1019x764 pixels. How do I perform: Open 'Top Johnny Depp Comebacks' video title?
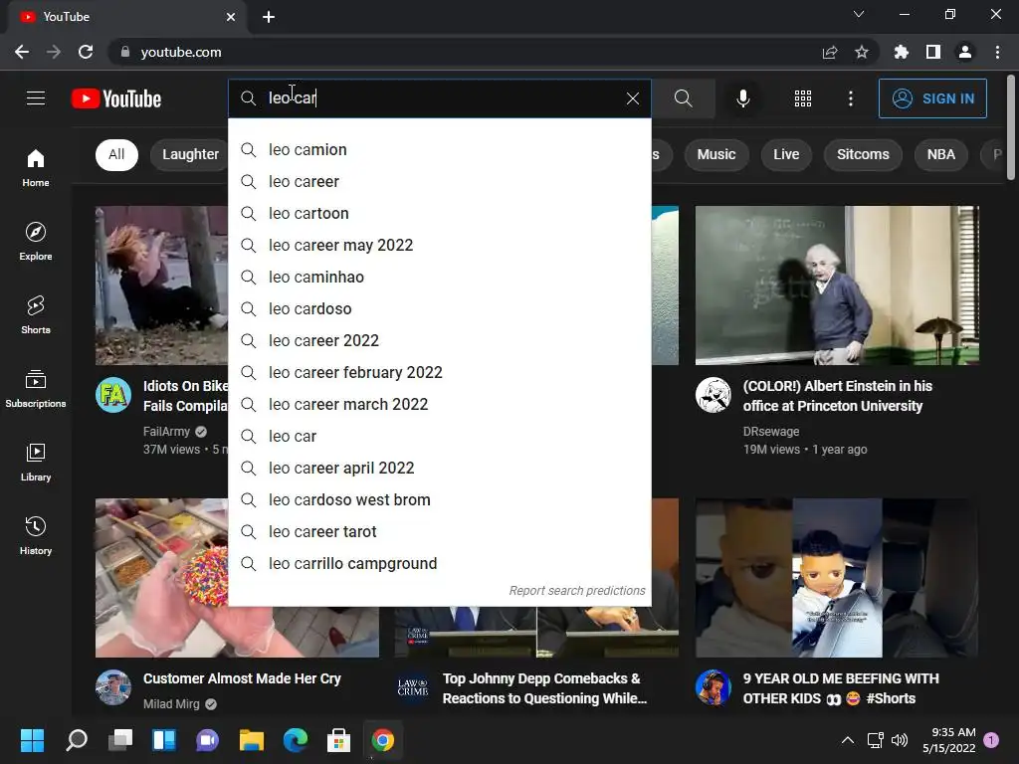[544, 688]
